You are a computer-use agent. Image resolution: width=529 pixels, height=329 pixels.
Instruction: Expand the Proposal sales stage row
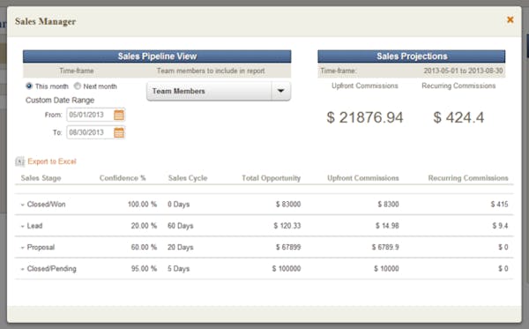(23, 248)
